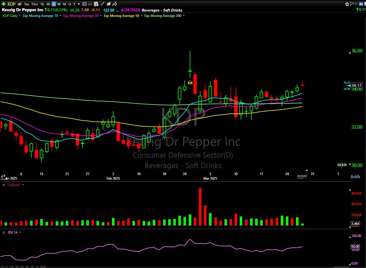Screen dimensions: 366x268
Task: Click the 01:25:57 countdown timer label
Action: [x=302, y=176]
